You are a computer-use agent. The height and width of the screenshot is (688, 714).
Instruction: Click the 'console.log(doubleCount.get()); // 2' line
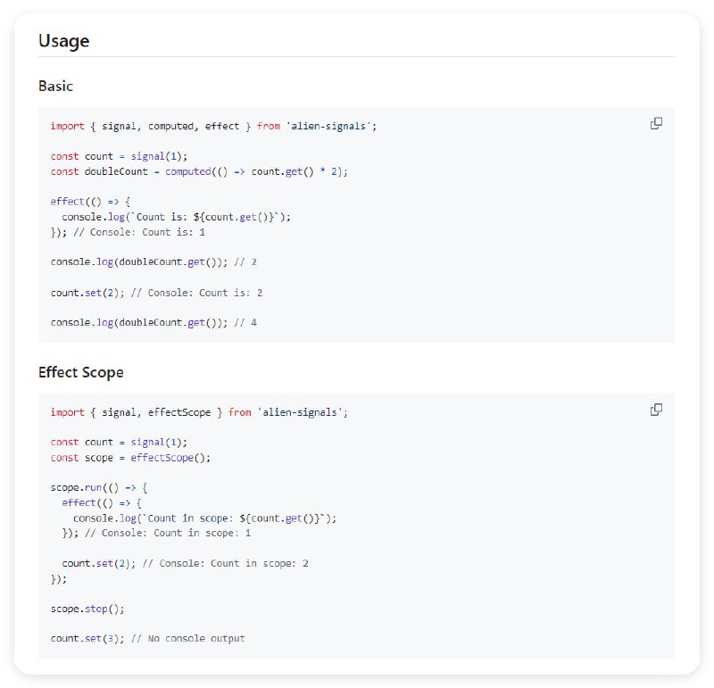(x=154, y=262)
